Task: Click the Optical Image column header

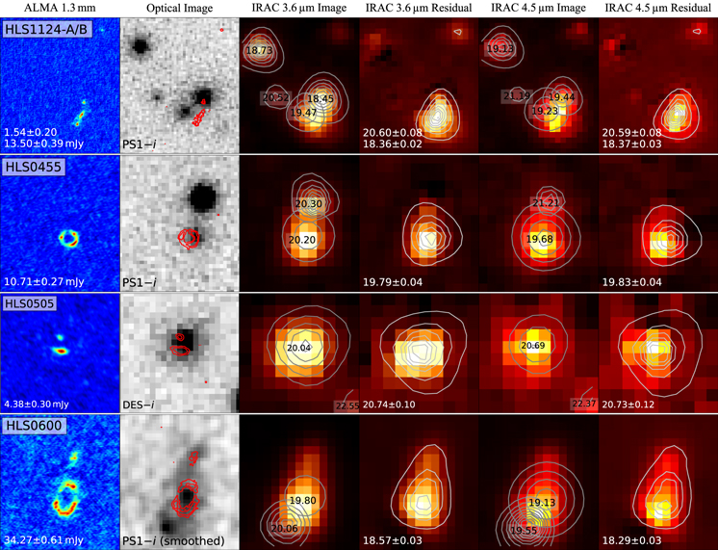Action: tap(178, 8)
